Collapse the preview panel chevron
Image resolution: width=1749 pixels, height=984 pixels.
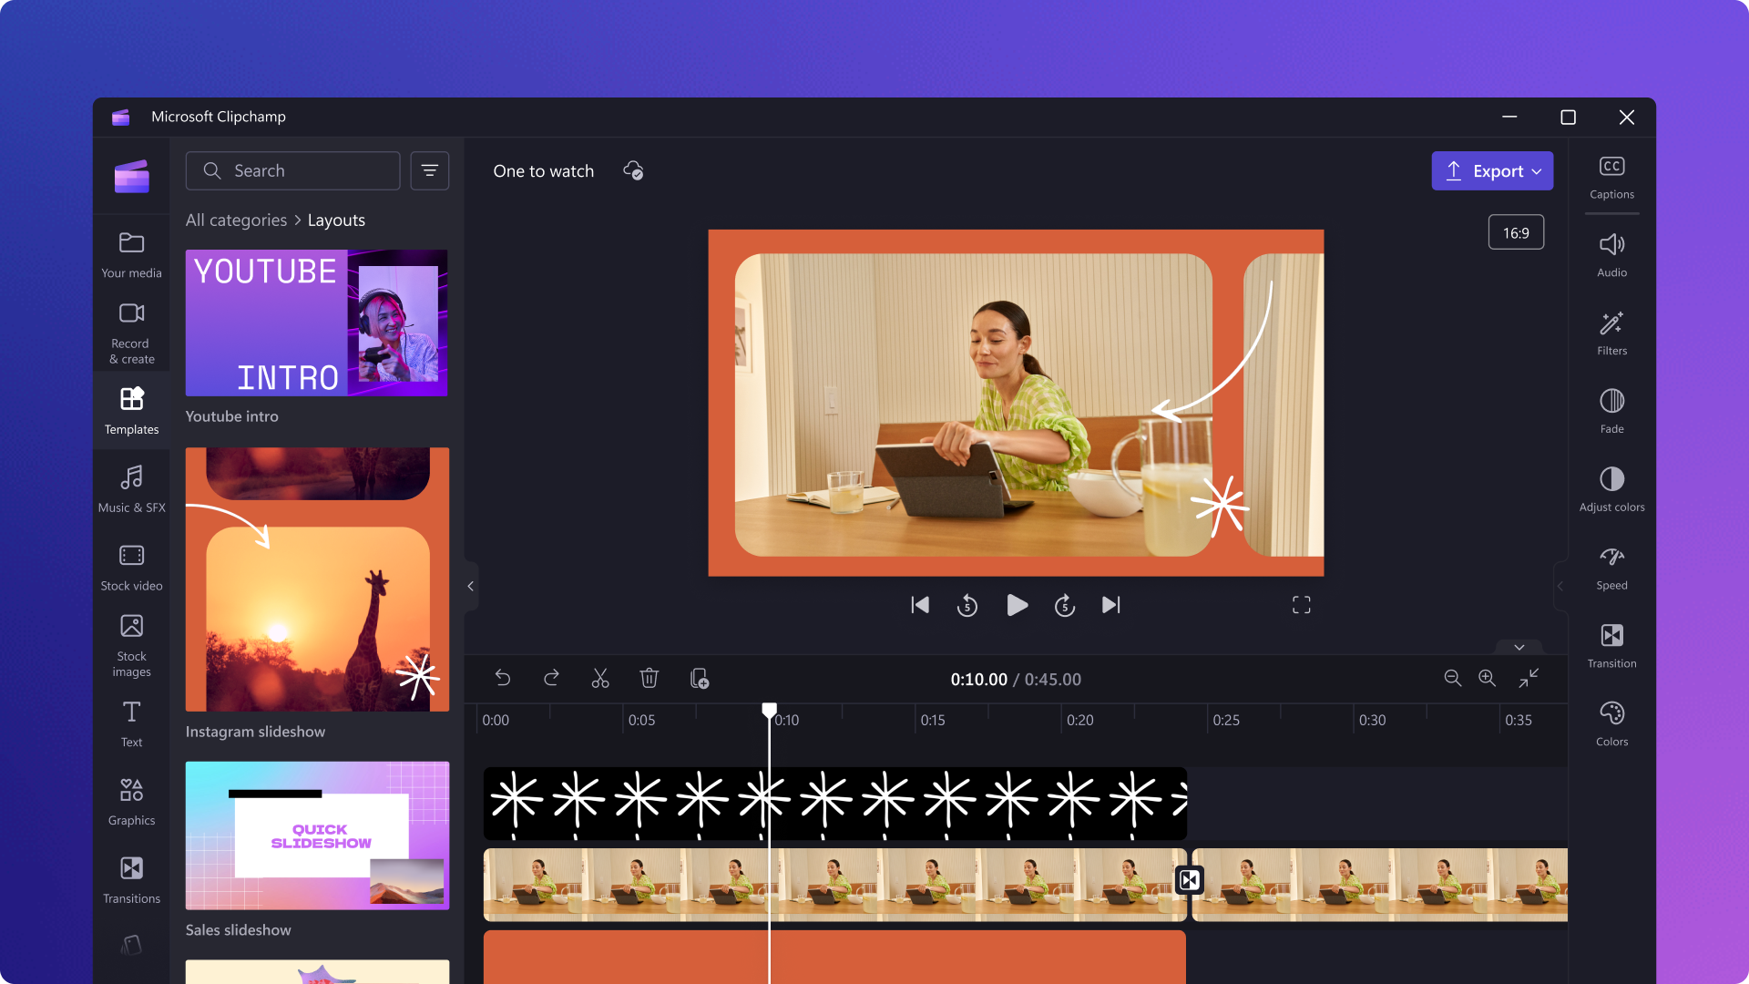pos(1519,646)
